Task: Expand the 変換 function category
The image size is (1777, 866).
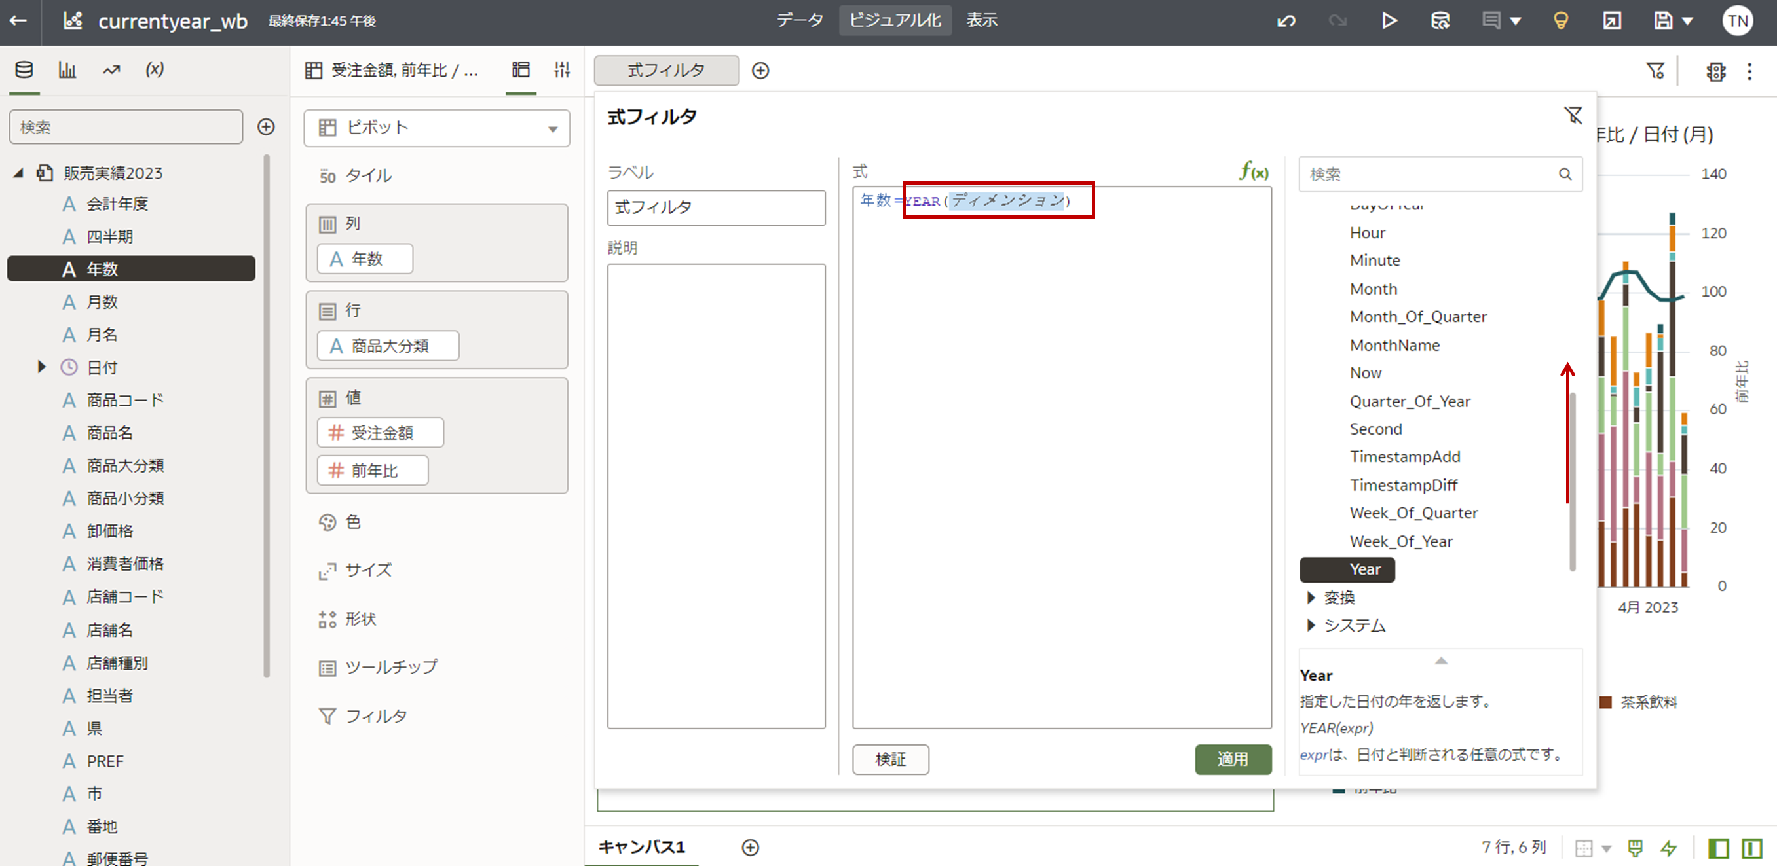Action: coord(1311,597)
